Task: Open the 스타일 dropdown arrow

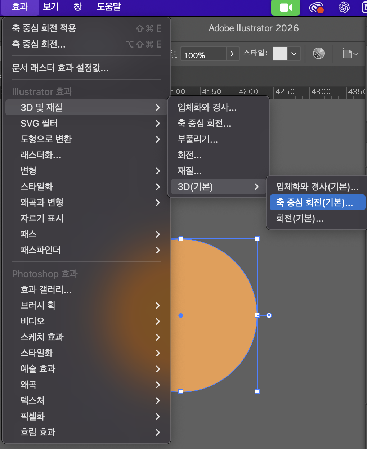Action: [x=294, y=54]
